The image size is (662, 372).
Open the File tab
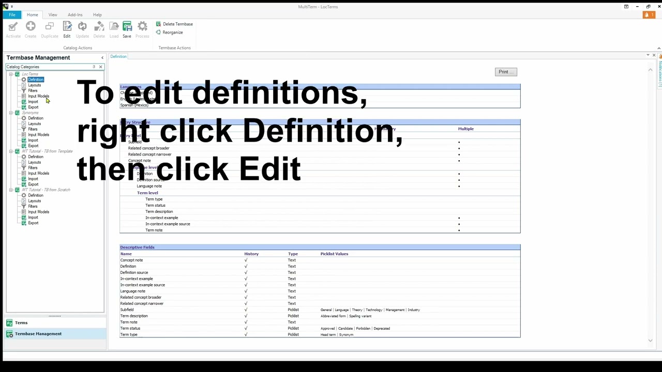(x=12, y=14)
